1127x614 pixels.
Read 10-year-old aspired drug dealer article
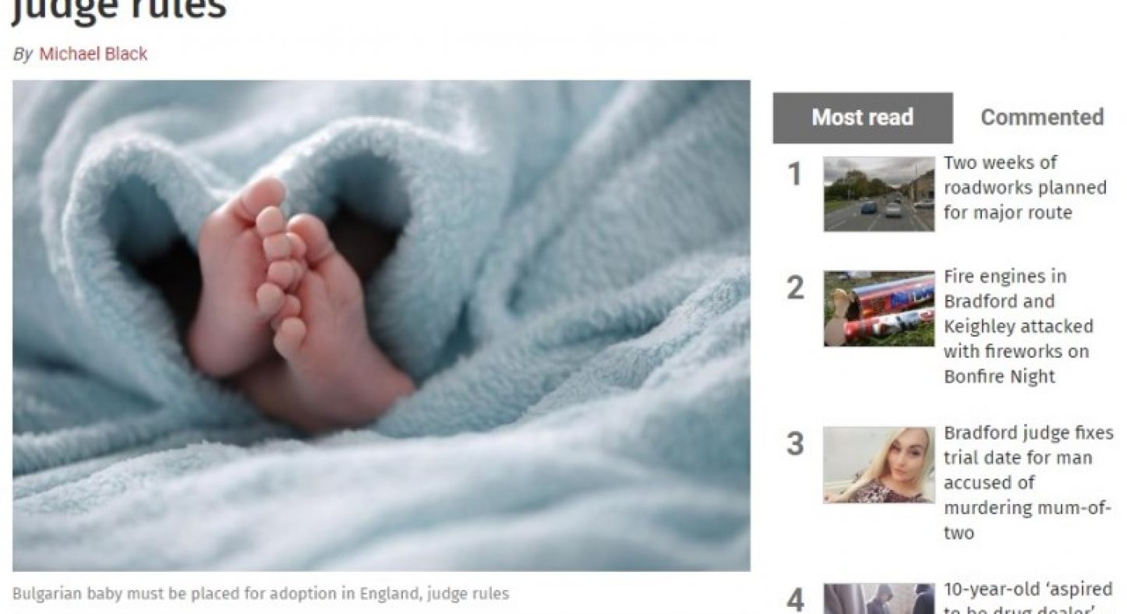(x=1027, y=597)
